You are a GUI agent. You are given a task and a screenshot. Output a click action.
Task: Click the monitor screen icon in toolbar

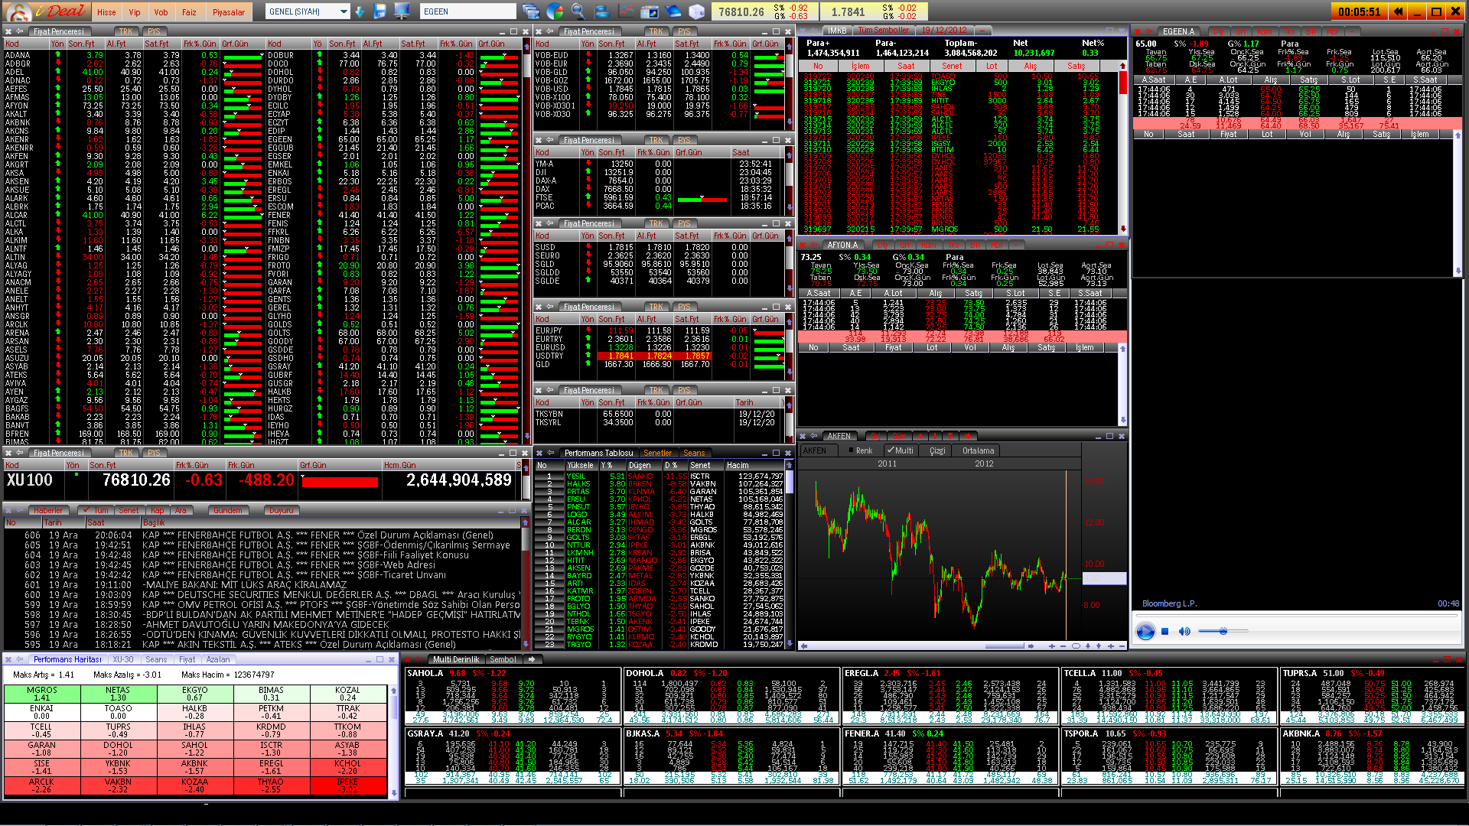[401, 11]
